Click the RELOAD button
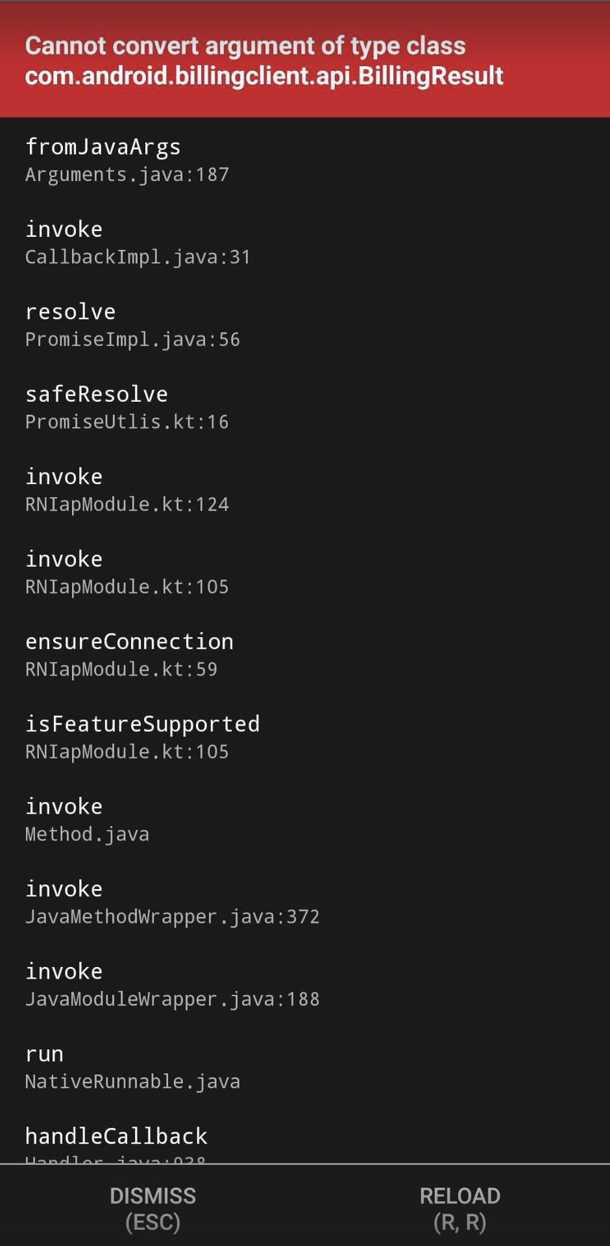This screenshot has height=1246, width=610. (x=460, y=1207)
